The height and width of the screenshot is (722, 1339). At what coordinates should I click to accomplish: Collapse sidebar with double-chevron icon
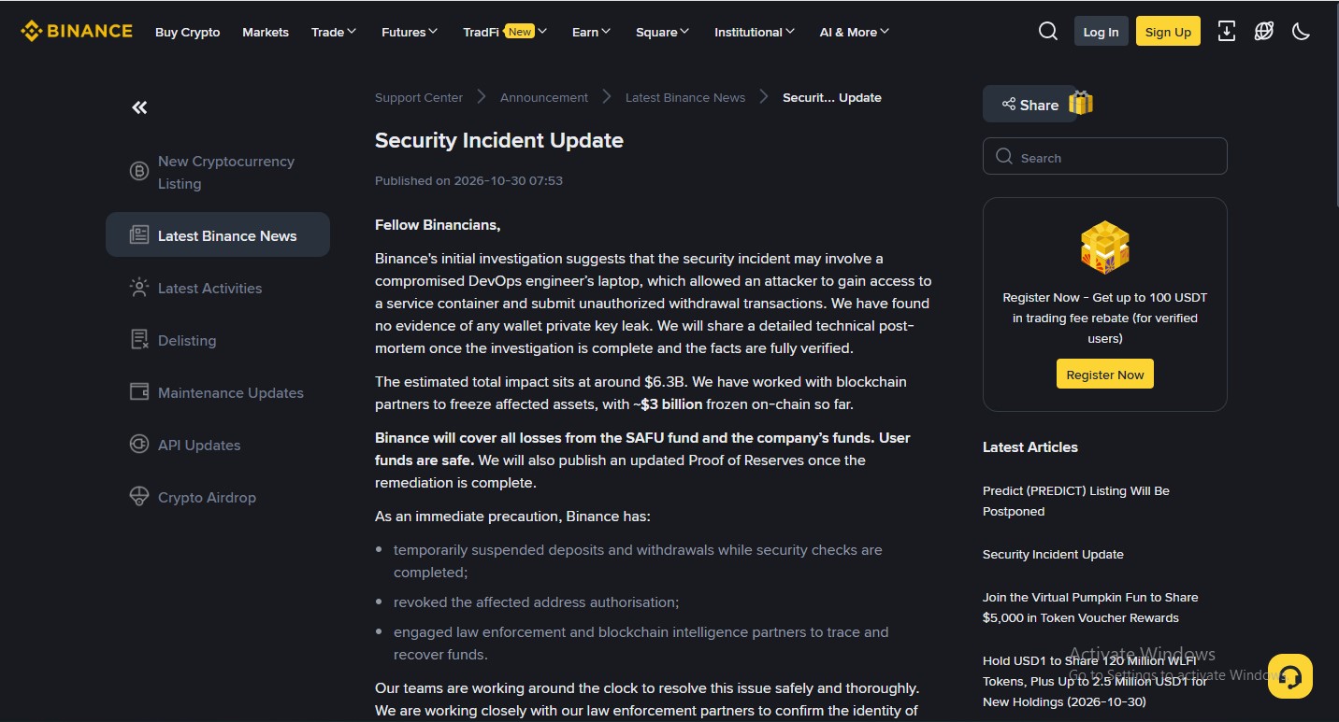click(139, 107)
